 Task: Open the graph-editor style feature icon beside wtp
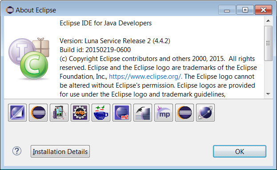coord(59,113)
